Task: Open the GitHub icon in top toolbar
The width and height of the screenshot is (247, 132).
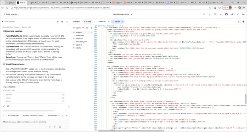Action: point(226,14)
